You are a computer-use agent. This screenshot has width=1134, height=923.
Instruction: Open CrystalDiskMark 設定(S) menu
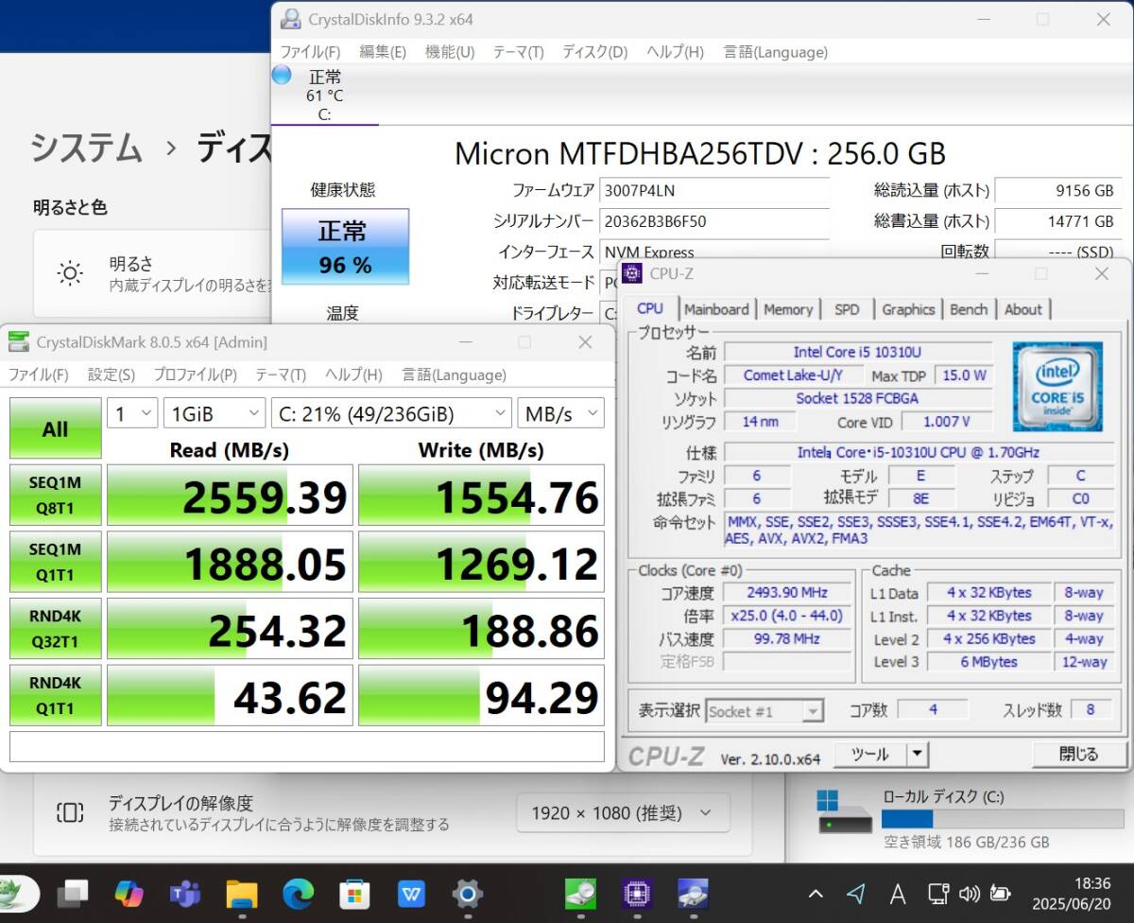pyautogui.click(x=112, y=374)
